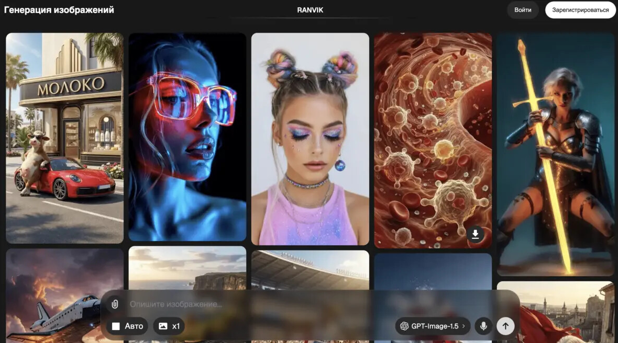Open the blood cells and viruses image
This screenshot has height=343, width=618.
click(433, 141)
